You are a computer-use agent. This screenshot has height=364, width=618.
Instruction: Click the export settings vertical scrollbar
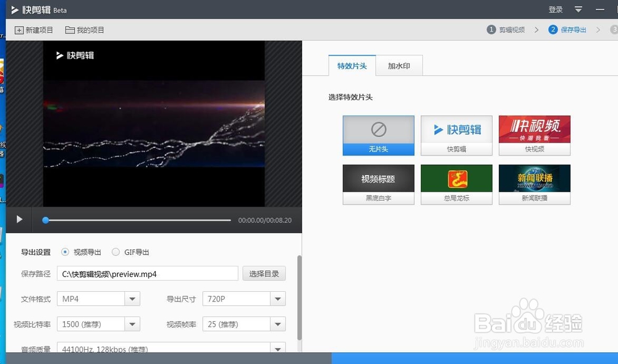coord(299,298)
